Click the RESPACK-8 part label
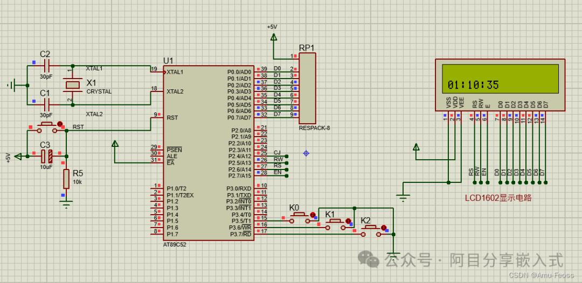This screenshot has height=283, width=582. pyautogui.click(x=314, y=128)
